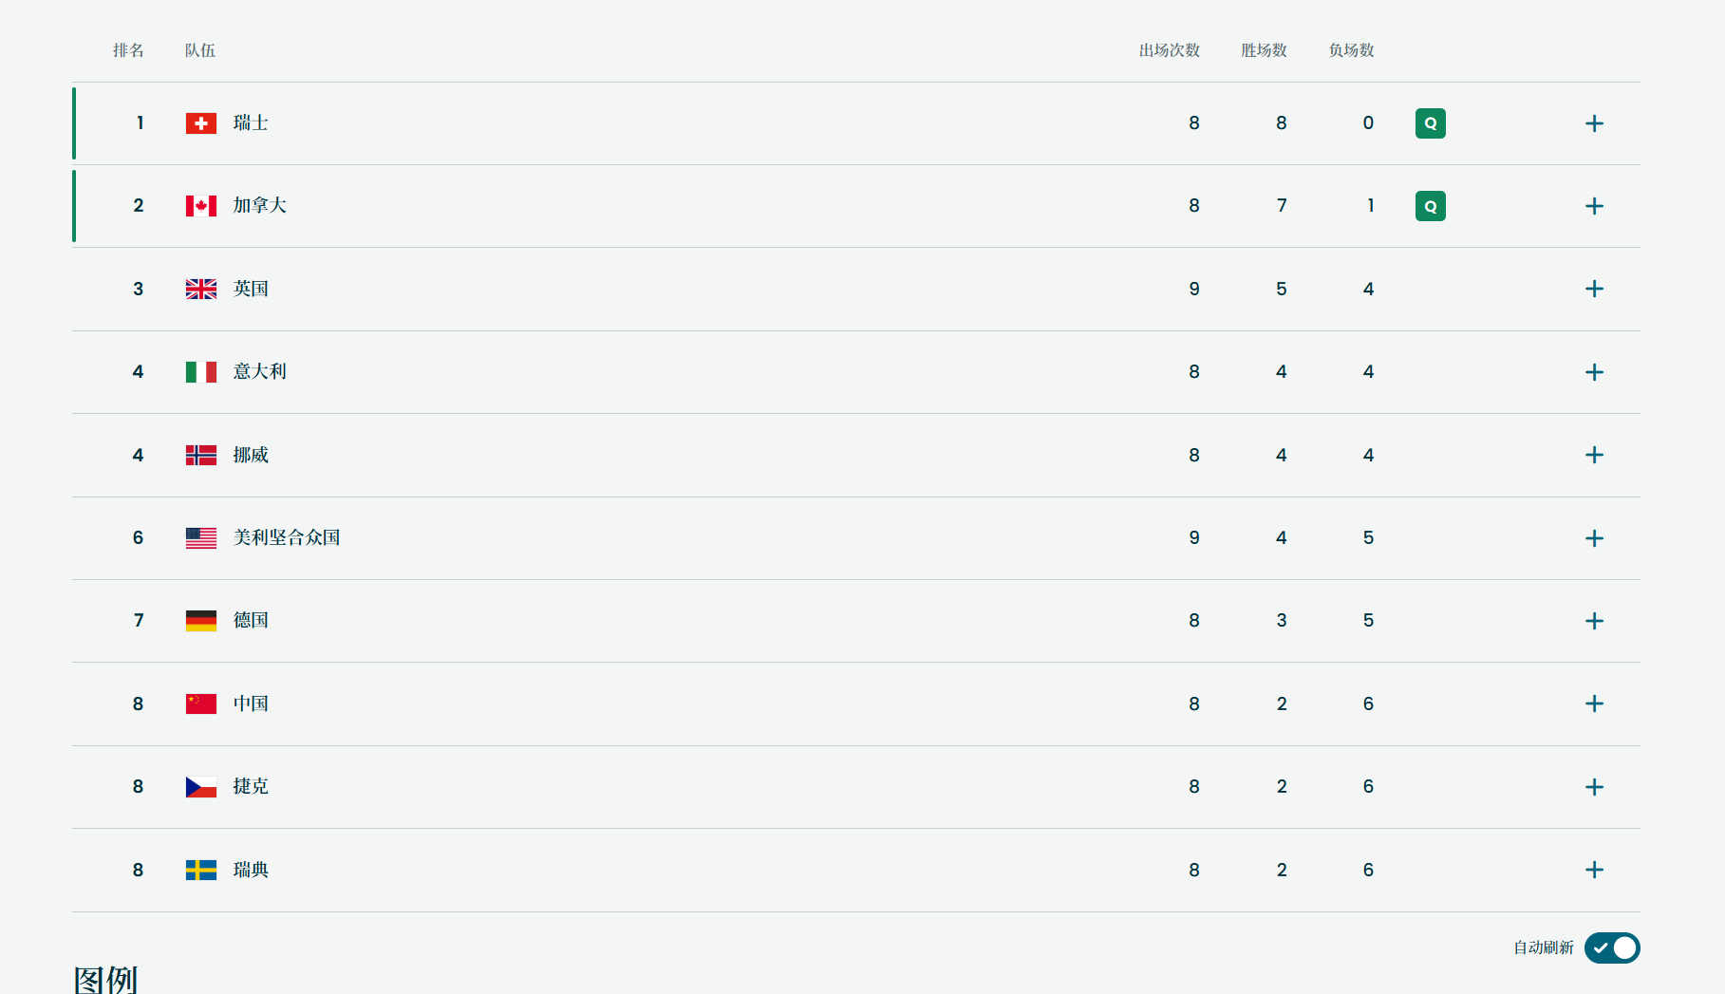The width and height of the screenshot is (1725, 994).
Task: Expand the 瑞士 row details
Action: coord(1595,123)
